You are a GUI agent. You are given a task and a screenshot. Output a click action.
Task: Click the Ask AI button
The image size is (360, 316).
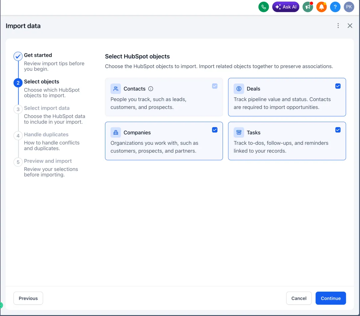[286, 7]
